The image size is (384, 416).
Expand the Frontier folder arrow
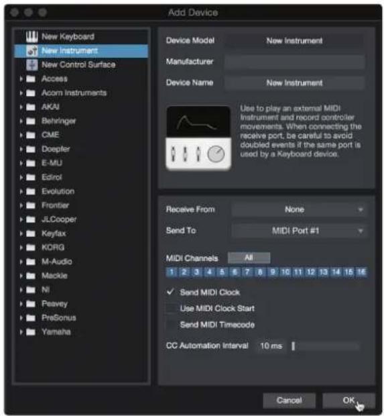21,205
